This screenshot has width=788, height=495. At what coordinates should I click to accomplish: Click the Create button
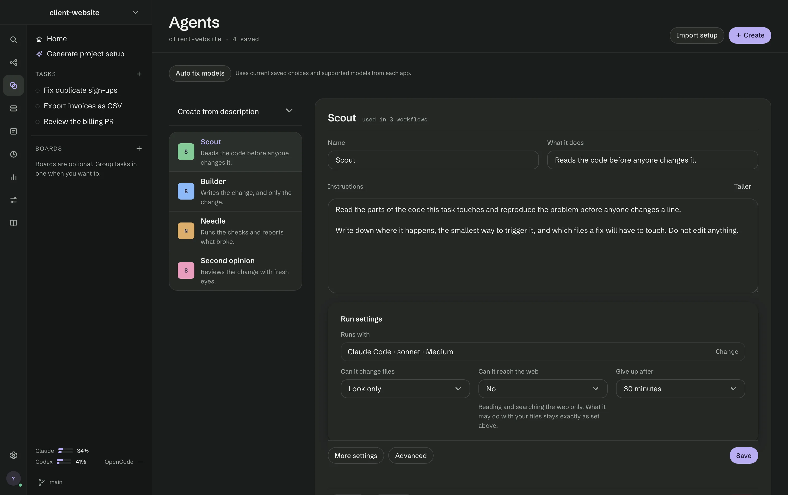coord(750,35)
